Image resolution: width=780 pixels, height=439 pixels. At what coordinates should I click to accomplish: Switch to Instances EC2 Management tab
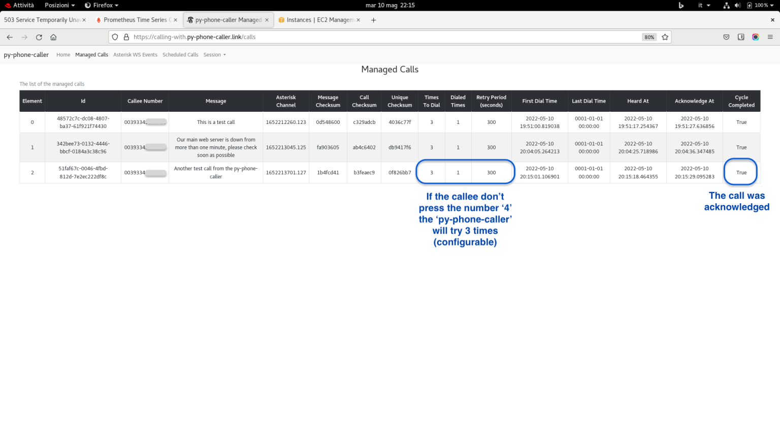coord(319,20)
